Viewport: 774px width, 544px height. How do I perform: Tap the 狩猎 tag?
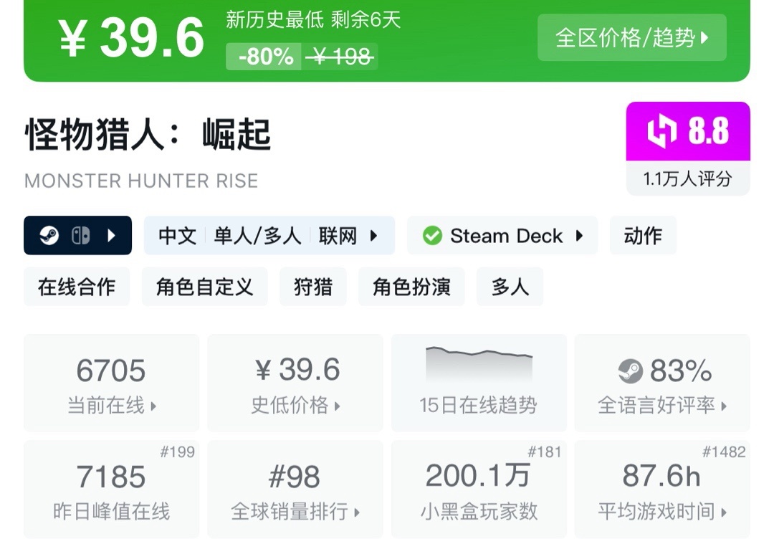(313, 287)
